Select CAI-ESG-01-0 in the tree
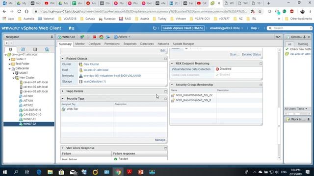The image size is (314, 176). click(32, 114)
